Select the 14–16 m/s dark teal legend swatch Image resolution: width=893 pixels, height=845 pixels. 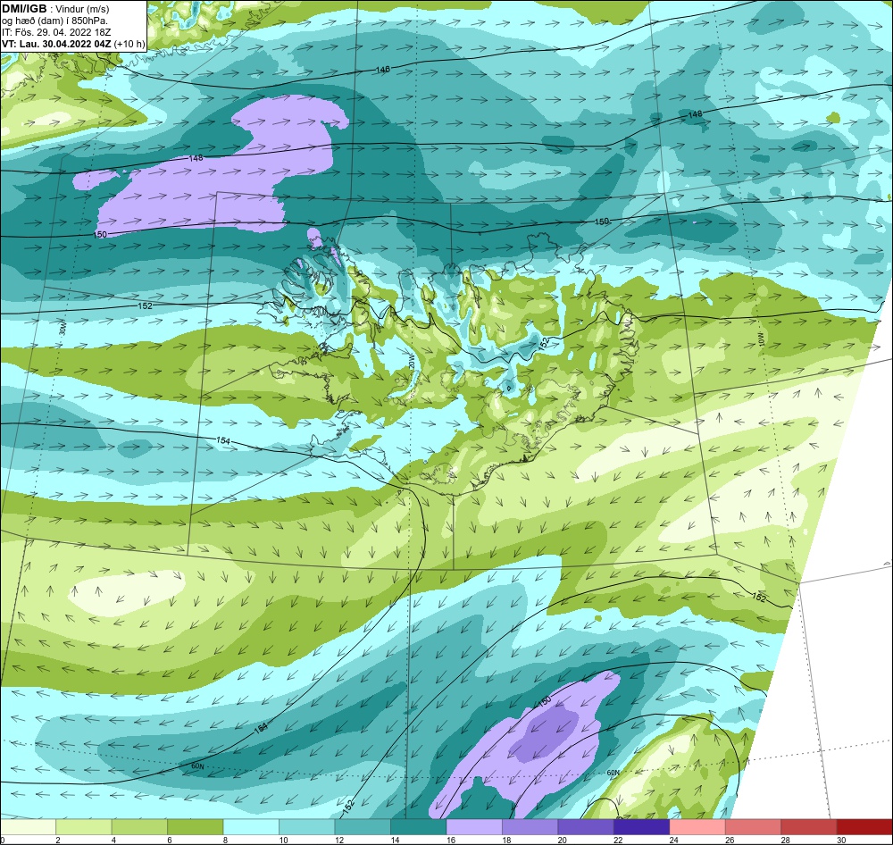pos(419,826)
